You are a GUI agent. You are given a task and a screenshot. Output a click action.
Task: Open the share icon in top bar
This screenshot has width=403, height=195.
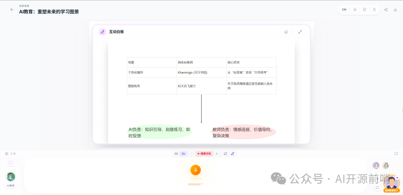click(x=386, y=10)
